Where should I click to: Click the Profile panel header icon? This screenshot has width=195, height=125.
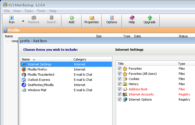pos(5,30)
